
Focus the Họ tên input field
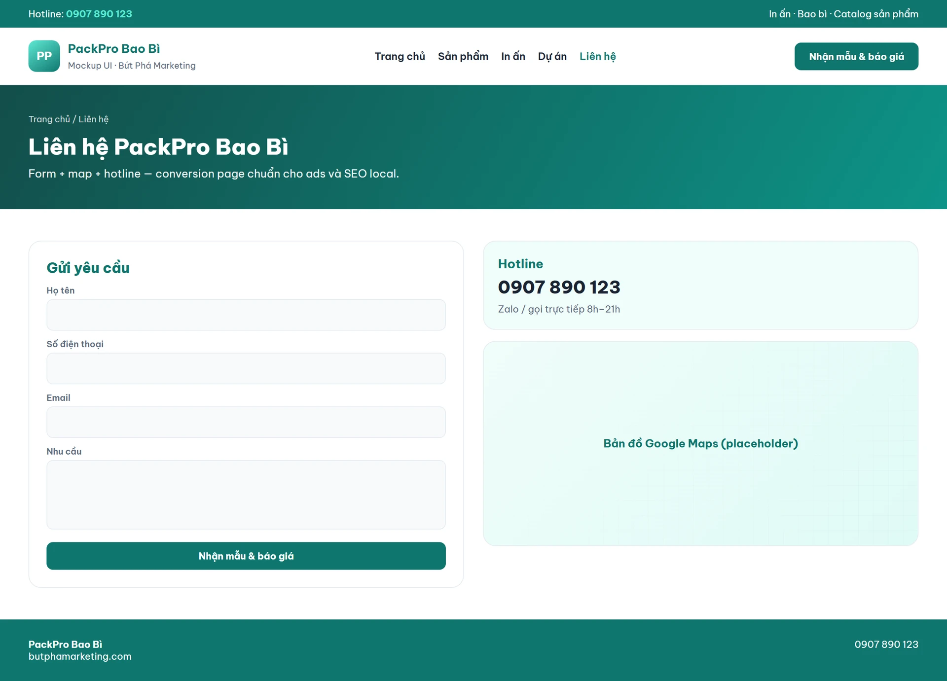pos(246,315)
